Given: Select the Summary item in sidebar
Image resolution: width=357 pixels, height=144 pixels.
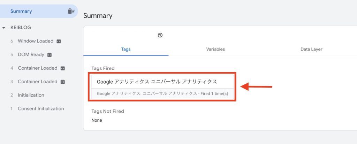Looking at the screenshot, I should [x=39, y=11].
